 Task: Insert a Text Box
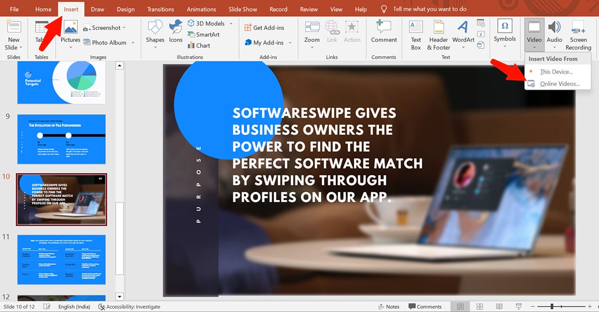click(x=416, y=34)
